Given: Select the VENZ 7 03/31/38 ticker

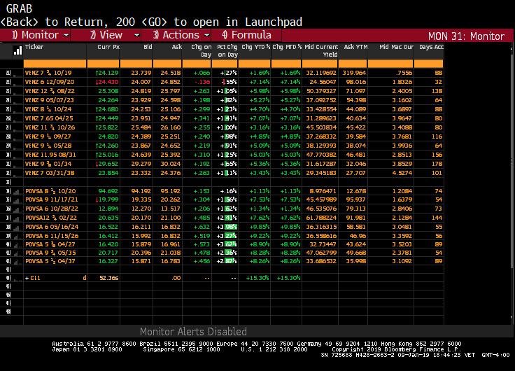Looking at the screenshot, I should (x=50, y=173).
